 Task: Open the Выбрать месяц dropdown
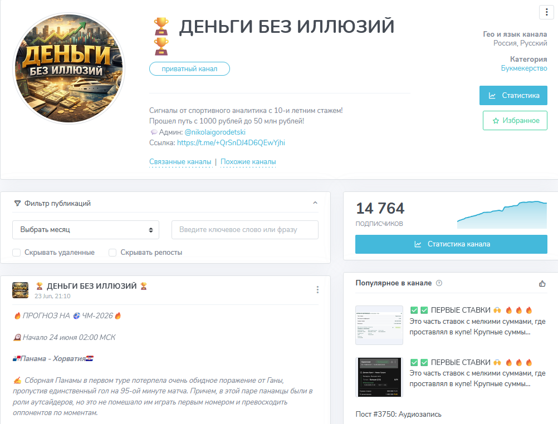click(86, 230)
